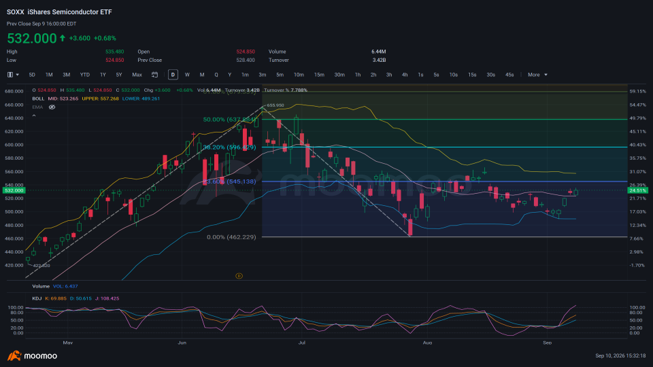Screen dimensions: 653x367
Task: Choose the 3h interval
Action: pos(389,75)
